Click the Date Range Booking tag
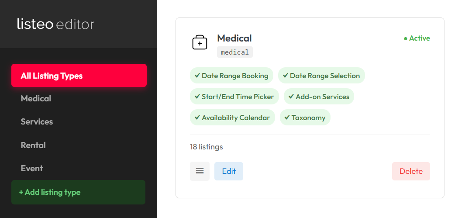This screenshot has height=218, width=465. tap(231, 76)
